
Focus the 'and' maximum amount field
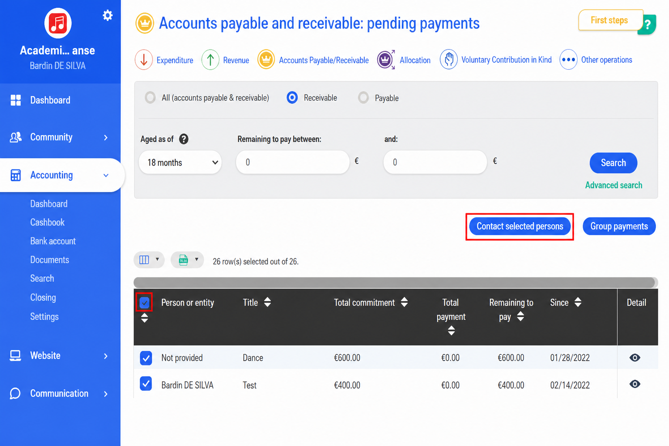[435, 162]
